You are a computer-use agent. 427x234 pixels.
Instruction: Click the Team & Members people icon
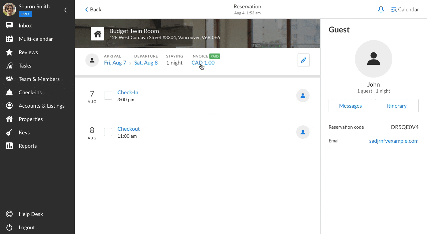click(x=9, y=79)
